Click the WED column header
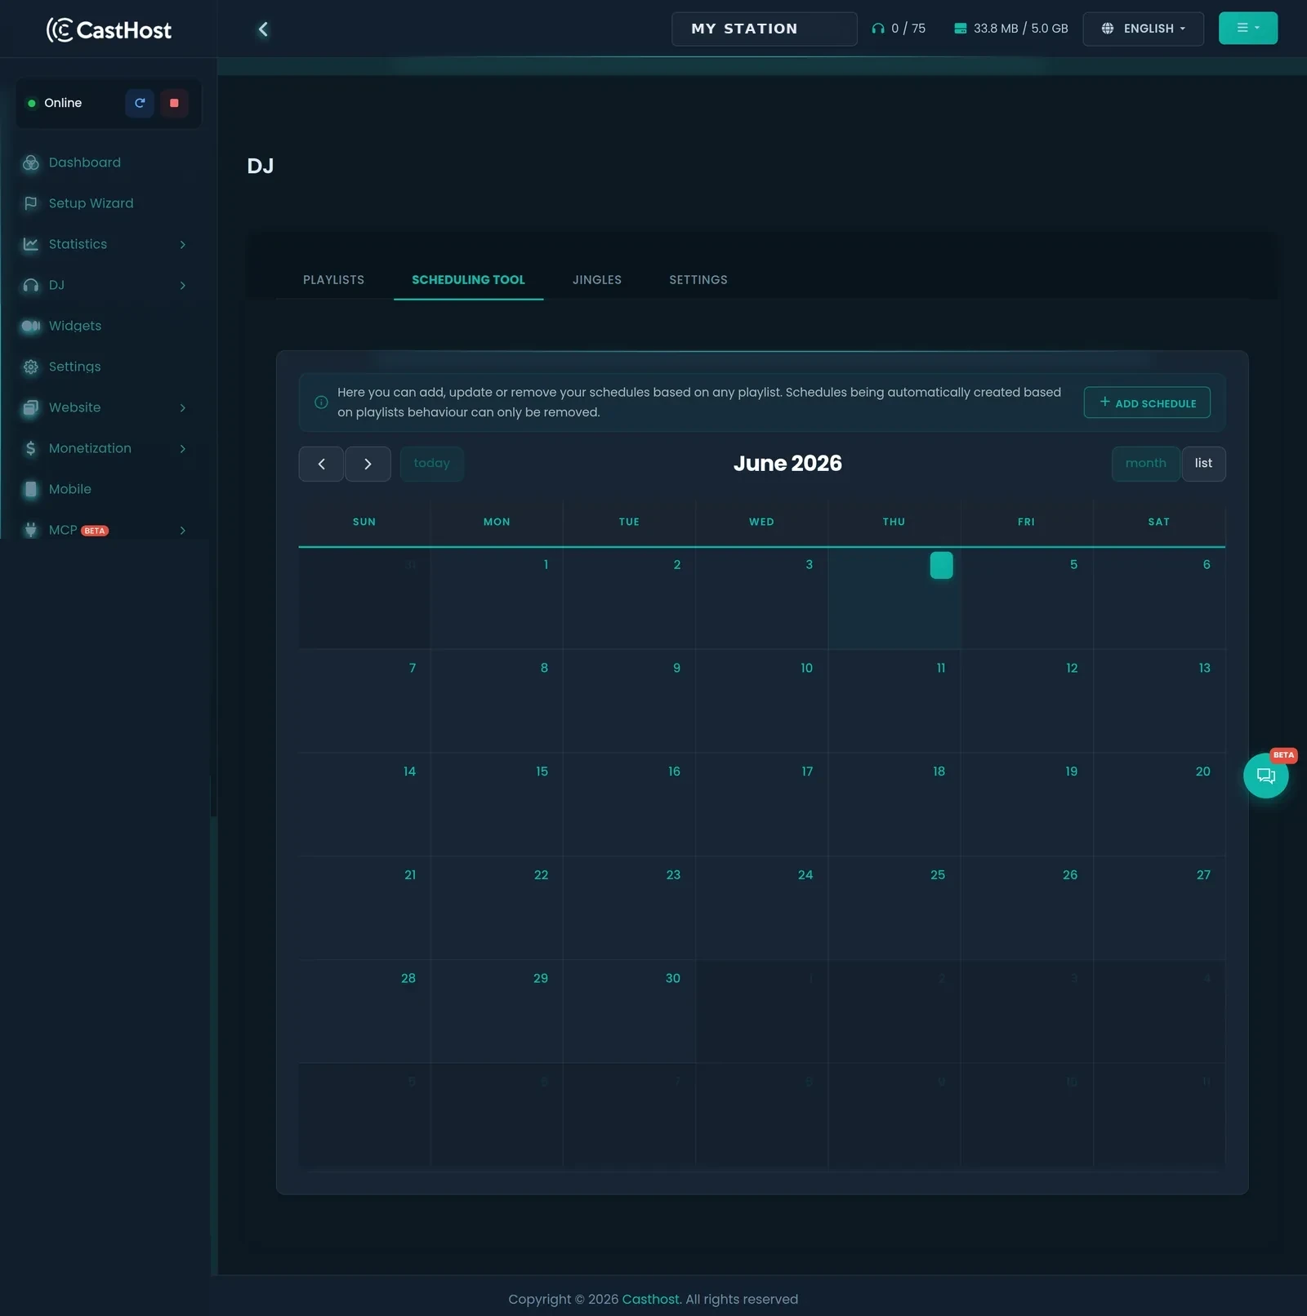Viewport: 1307px width, 1316px height. point(761,522)
